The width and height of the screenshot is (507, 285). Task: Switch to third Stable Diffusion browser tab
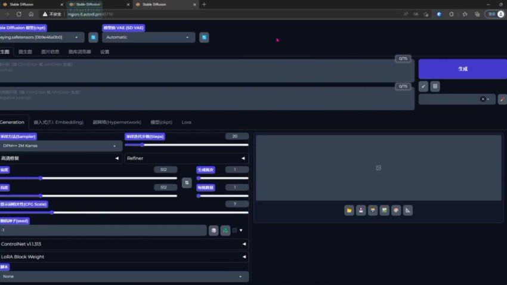(x=165, y=5)
